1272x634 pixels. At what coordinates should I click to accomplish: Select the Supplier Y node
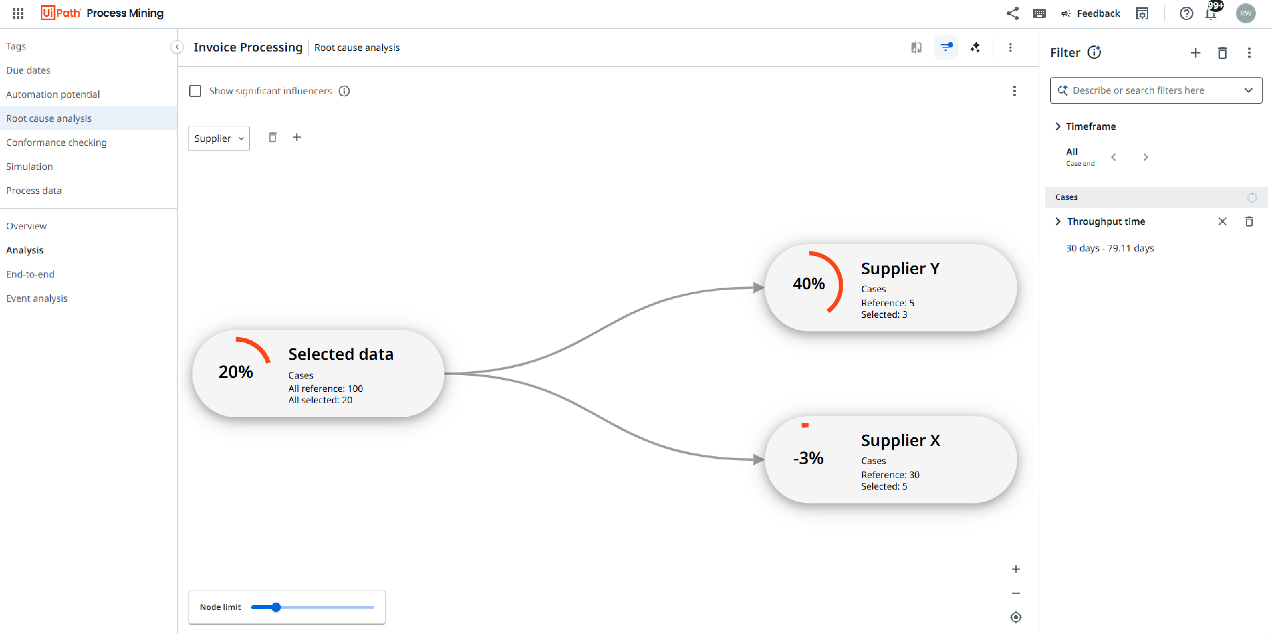tap(889, 287)
